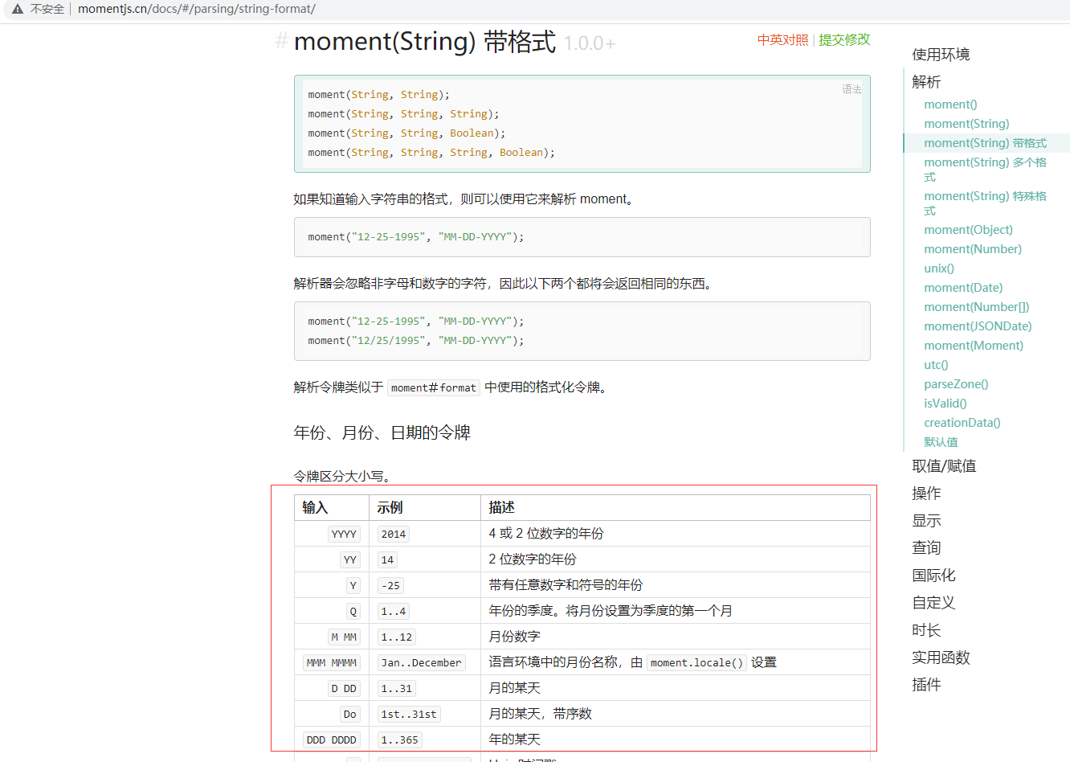1070x762 pixels.
Task: Click the example value 1..365
Action: click(x=400, y=739)
